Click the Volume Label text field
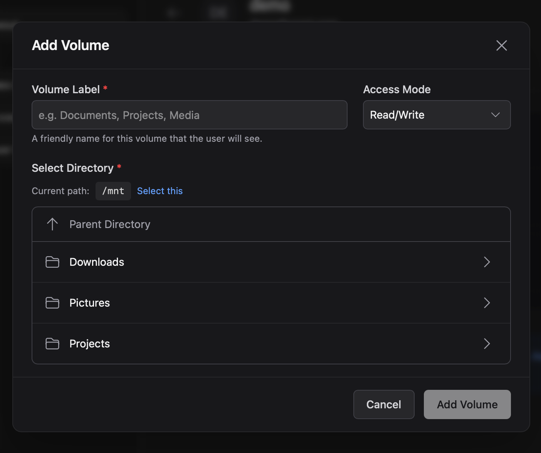The width and height of the screenshot is (541, 453). click(189, 115)
